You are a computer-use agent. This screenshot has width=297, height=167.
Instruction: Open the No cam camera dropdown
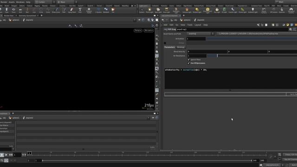click(148, 31)
